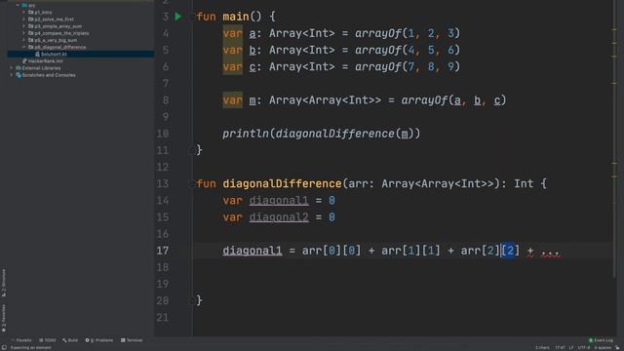Click line number 13 in gutter
Viewport: 624px width, 351px height.
click(x=163, y=184)
